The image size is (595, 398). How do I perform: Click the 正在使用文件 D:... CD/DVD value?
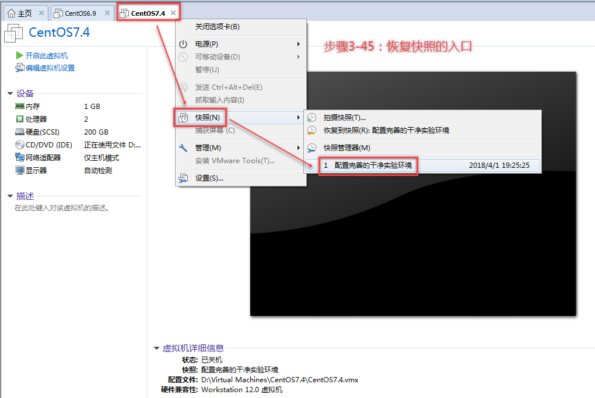(113, 145)
